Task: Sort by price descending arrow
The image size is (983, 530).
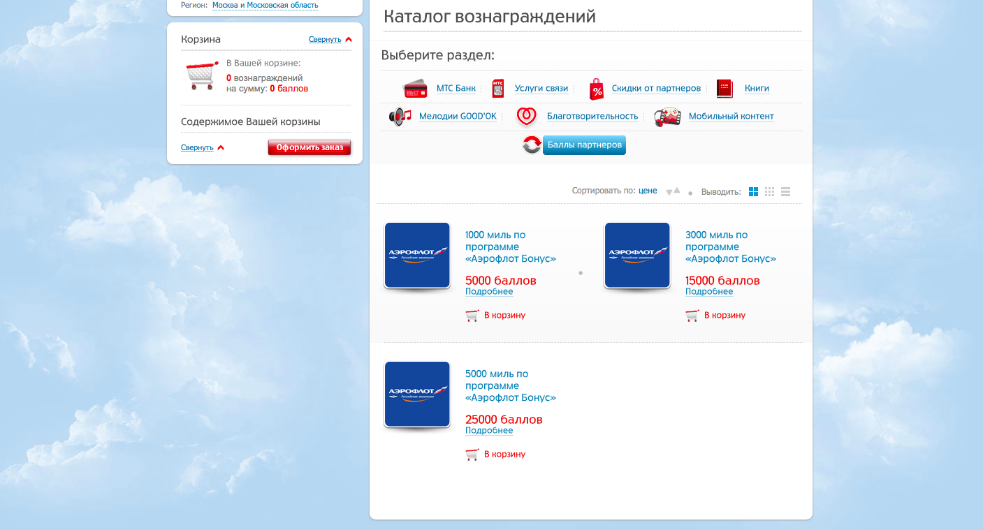Action: (x=669, y=192)
